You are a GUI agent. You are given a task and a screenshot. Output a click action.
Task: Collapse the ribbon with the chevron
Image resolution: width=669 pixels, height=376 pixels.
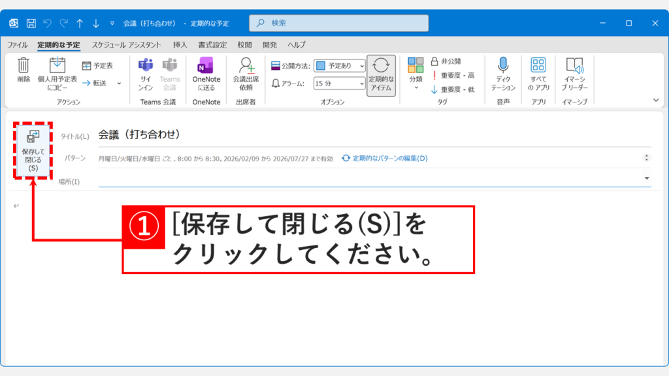pyautogui.click(x=655, y=99)
